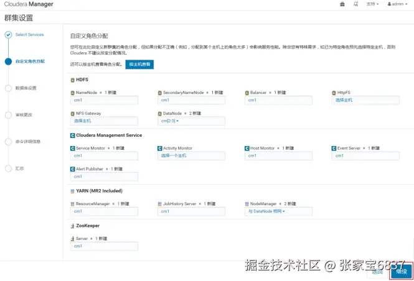Click the JobHistory Server role icon
Image resolution: width=414 pixels, height=281 pixels.
pos(160,204)
